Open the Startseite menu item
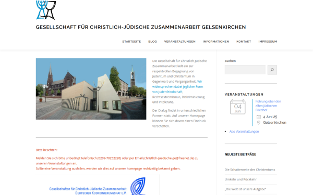313x195 pixels. point(131,42)
